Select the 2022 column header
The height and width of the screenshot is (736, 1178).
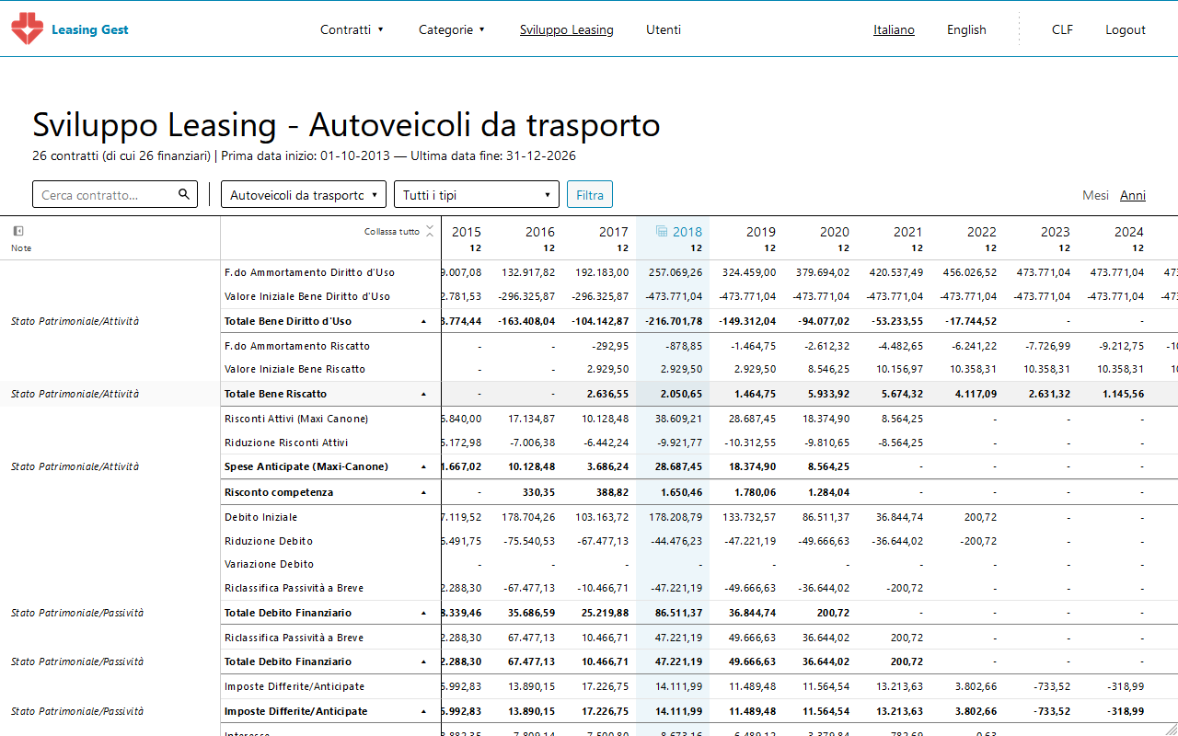(982, 232)
